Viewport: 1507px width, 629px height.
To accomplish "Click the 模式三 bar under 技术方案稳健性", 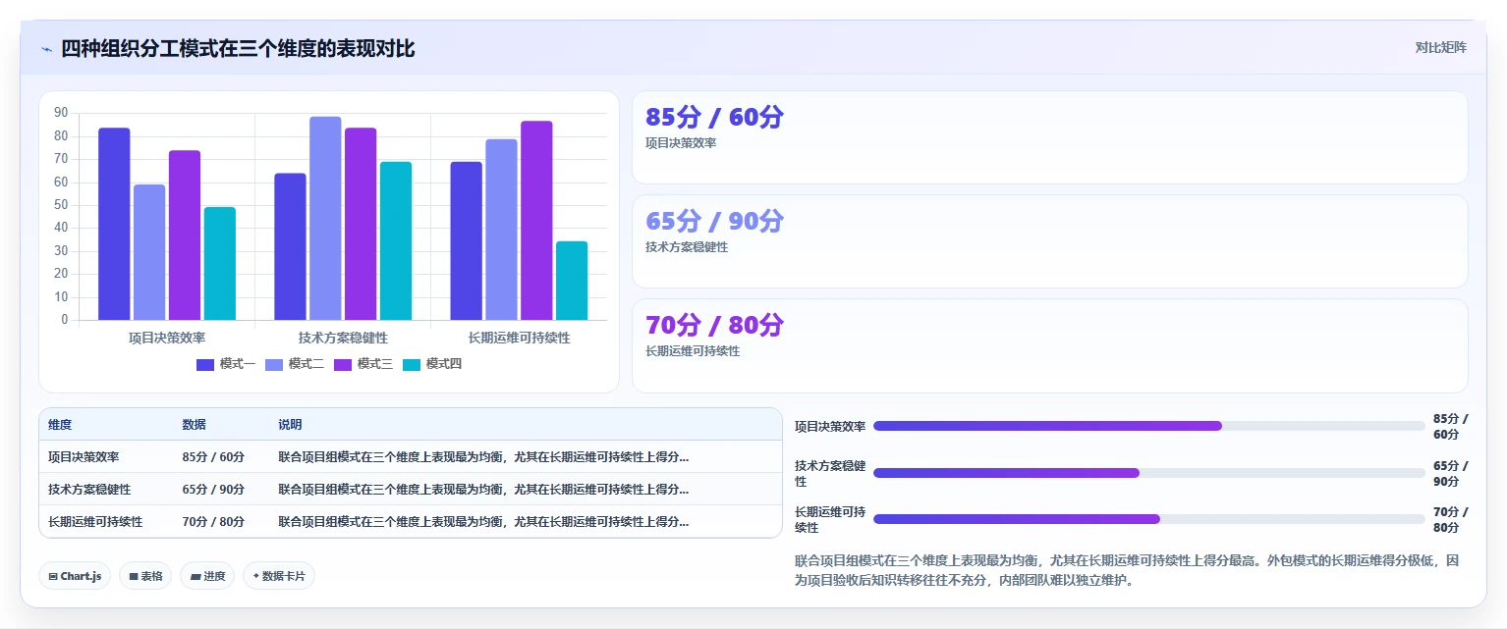I will pyautogui.click(x=361, y=224).
